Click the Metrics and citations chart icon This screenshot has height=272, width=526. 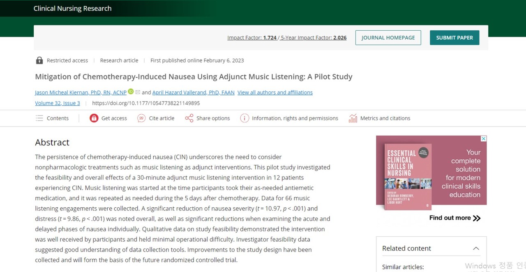click(353, 118)
